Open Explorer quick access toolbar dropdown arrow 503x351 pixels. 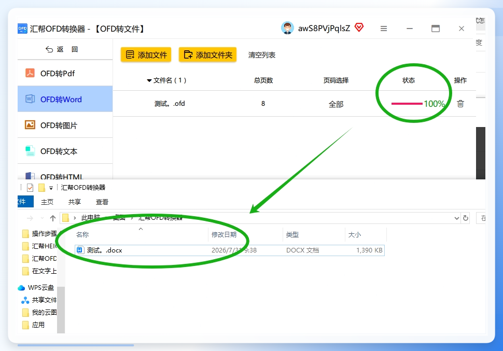point(51,188)
